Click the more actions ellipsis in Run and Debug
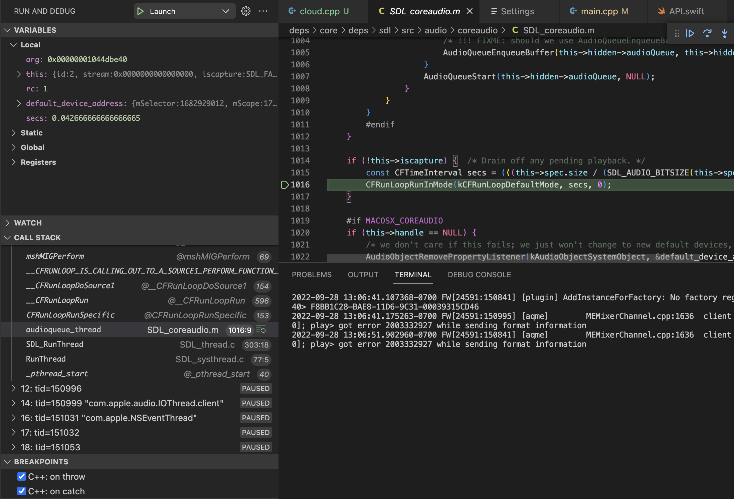 (x=263, y=11)
